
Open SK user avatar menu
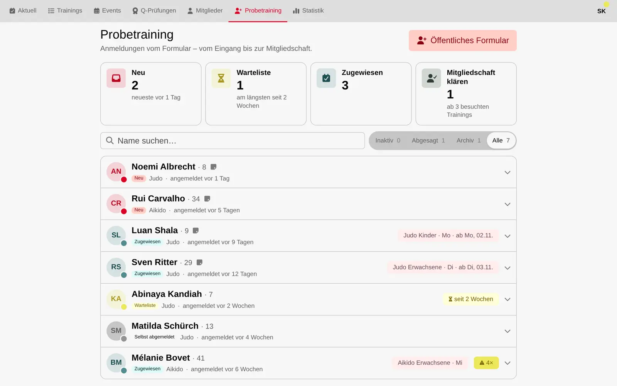click(x=601, y=11)
